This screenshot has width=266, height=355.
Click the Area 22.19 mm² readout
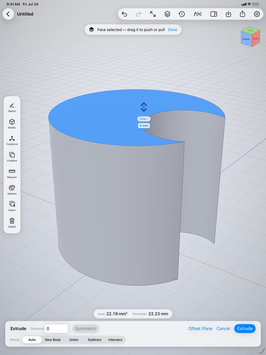click(x=113, y=314)
